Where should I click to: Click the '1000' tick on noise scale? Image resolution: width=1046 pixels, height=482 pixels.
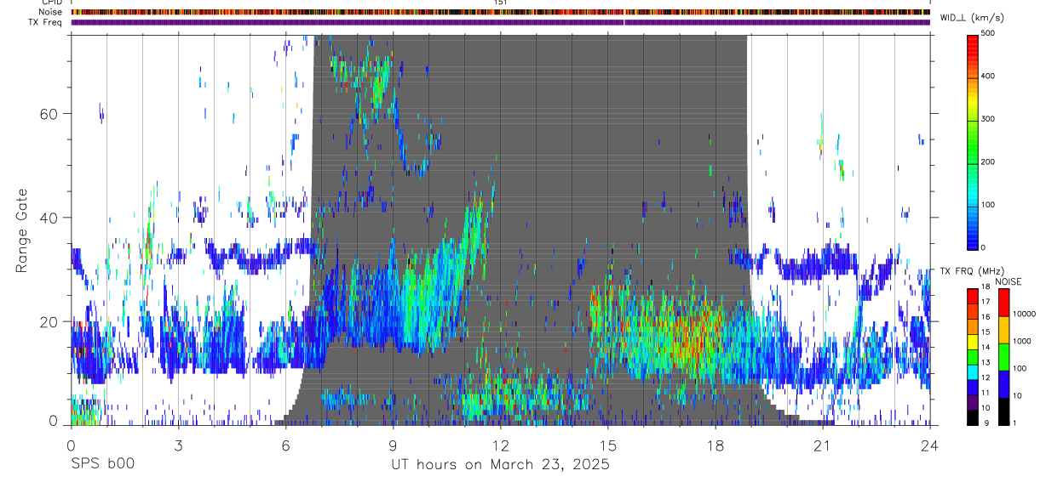1022,341
